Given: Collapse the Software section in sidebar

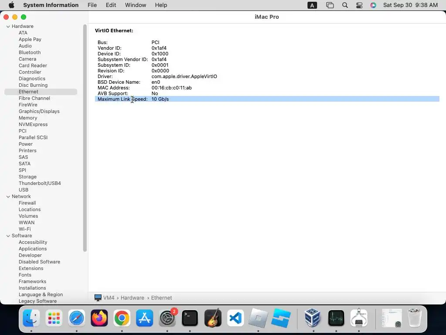Looking at the screenshot, I should click(x=8, y=236).
